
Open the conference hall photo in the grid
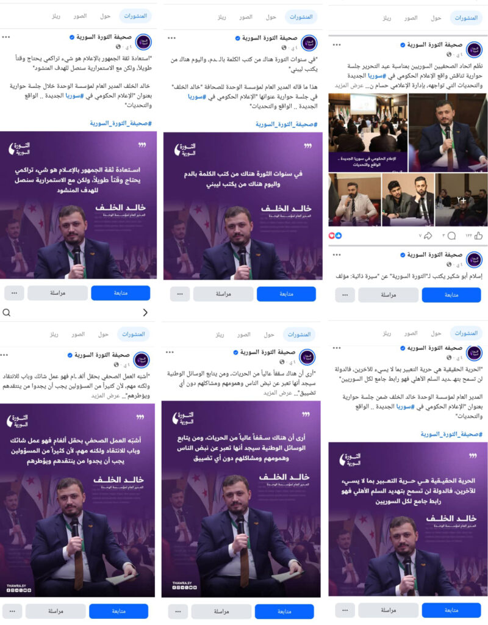pyautogui.click(x=368, y=132)
